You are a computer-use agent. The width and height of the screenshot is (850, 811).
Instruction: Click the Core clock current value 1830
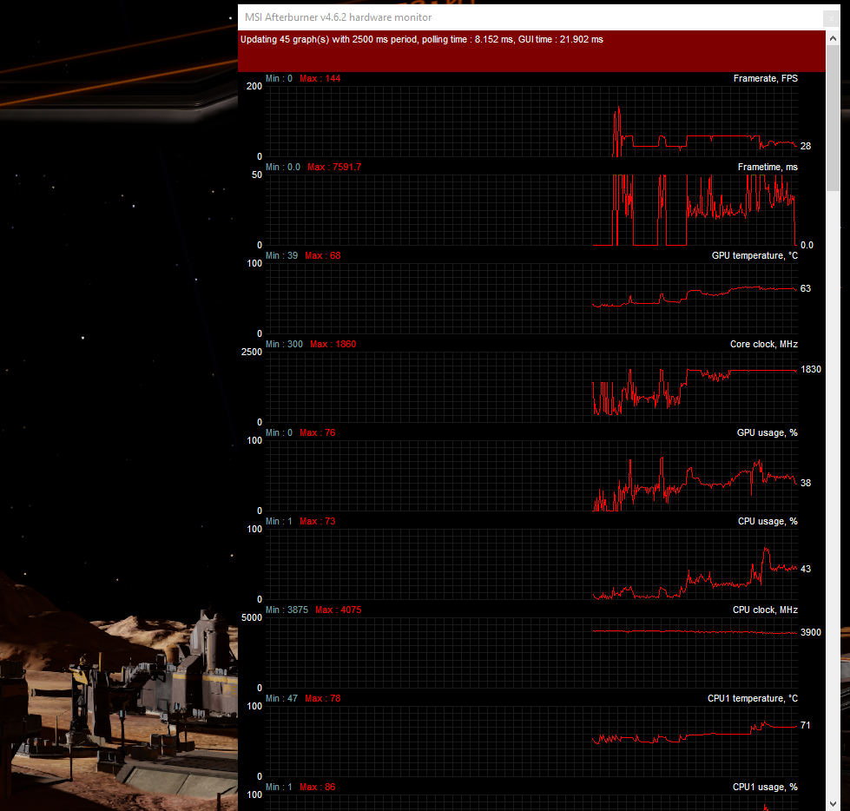[811, 369]
